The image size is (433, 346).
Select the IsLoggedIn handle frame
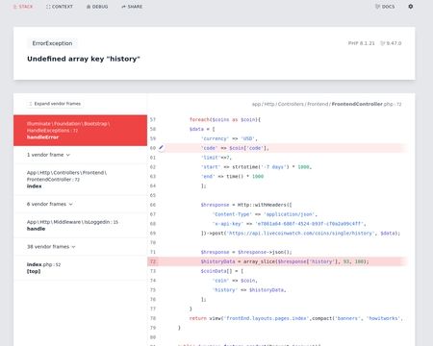click(x=80, y=225)
